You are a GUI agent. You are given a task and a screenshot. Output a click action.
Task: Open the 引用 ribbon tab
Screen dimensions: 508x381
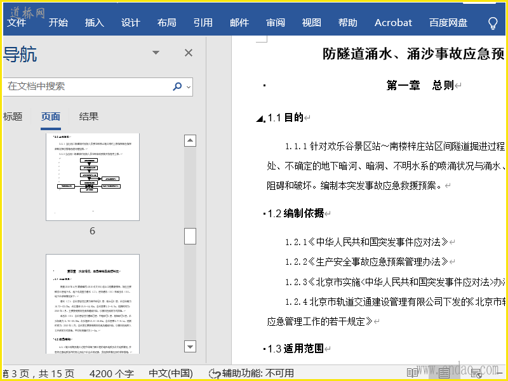(203, 22)
